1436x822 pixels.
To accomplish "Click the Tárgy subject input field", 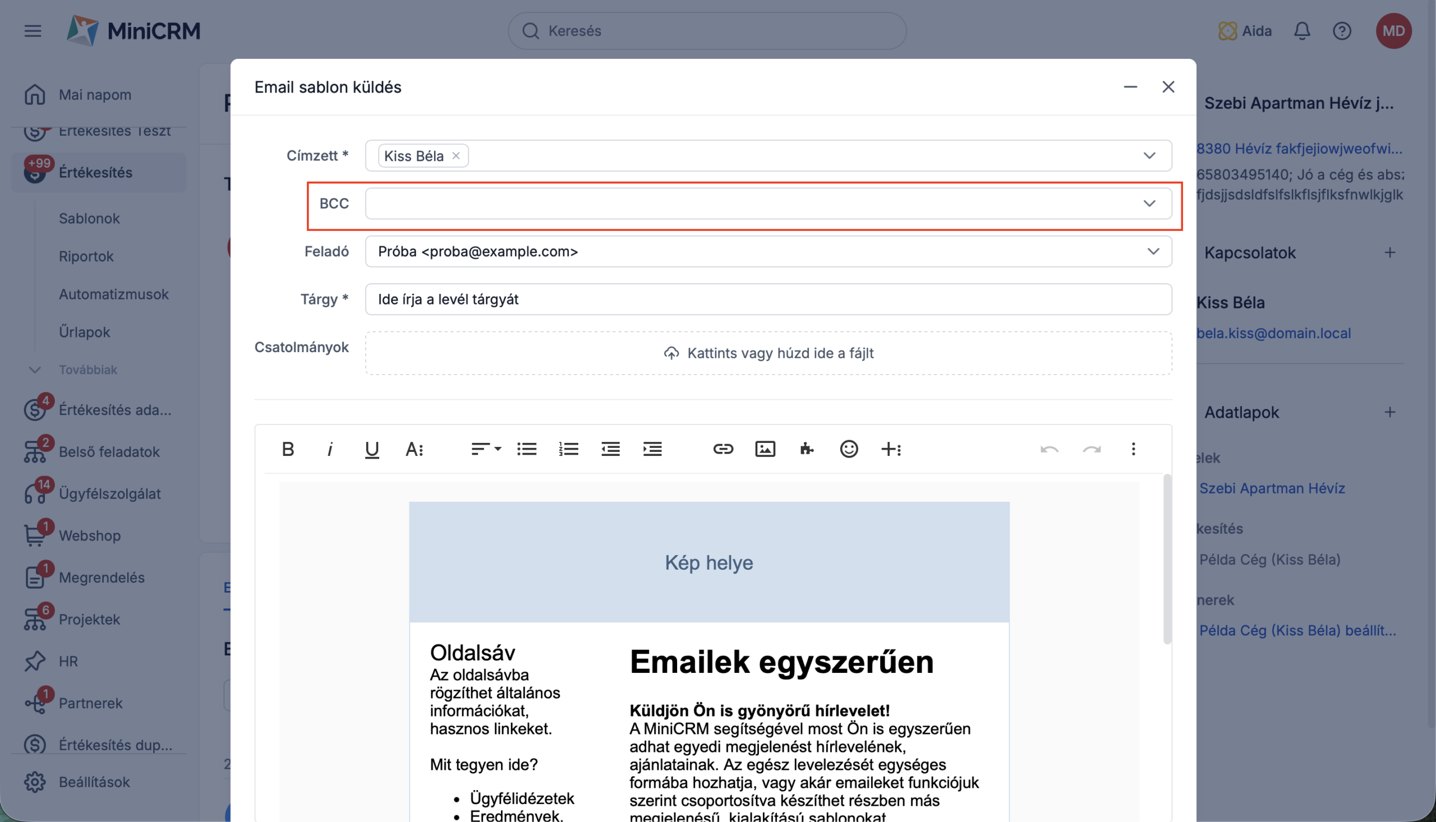I will [x=768, y=299].
